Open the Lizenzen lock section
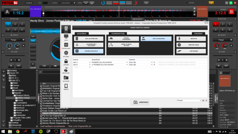 point(66,62)
